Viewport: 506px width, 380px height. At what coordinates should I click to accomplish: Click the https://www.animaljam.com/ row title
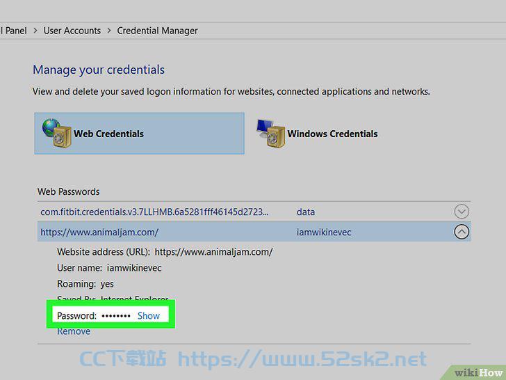(99, 232)
